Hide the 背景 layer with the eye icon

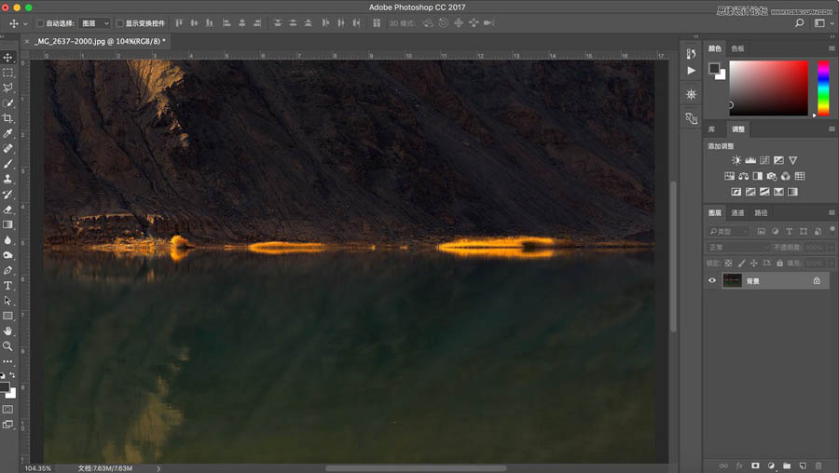pyautogui.click(x=712, y=280)
